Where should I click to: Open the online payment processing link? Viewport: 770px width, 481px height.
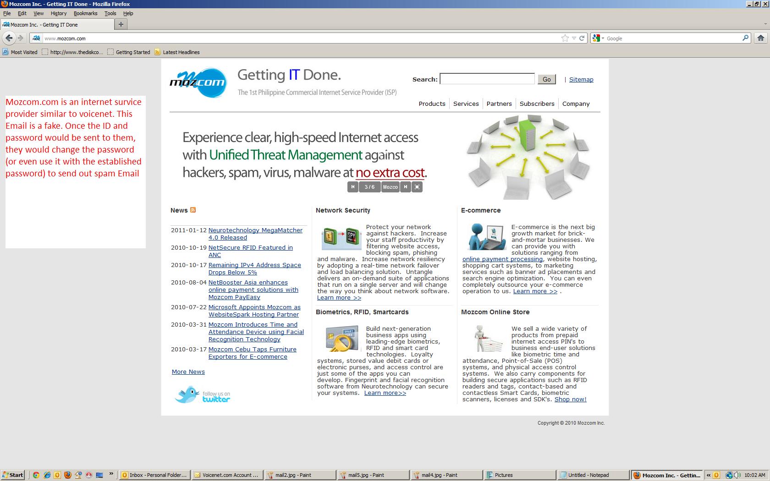[502, 259]
